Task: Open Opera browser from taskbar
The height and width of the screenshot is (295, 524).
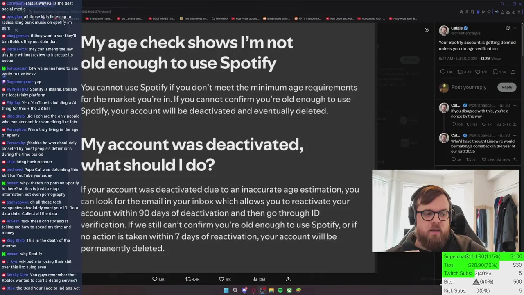Action: point(253,290)
